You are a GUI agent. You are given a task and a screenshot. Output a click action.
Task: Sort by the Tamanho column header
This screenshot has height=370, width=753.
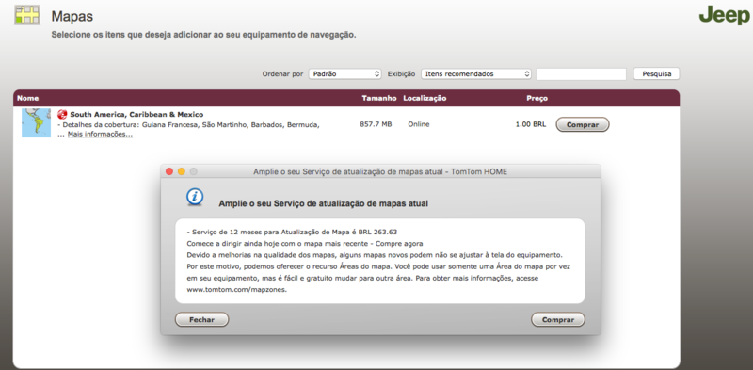(x=379, y=98)
